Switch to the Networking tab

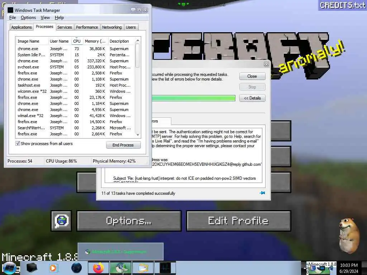(x=112, y=27)
